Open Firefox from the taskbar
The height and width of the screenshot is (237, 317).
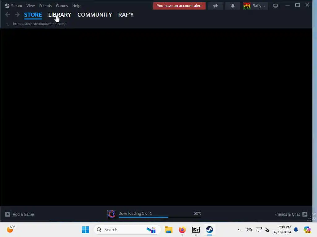pos(182,230)
